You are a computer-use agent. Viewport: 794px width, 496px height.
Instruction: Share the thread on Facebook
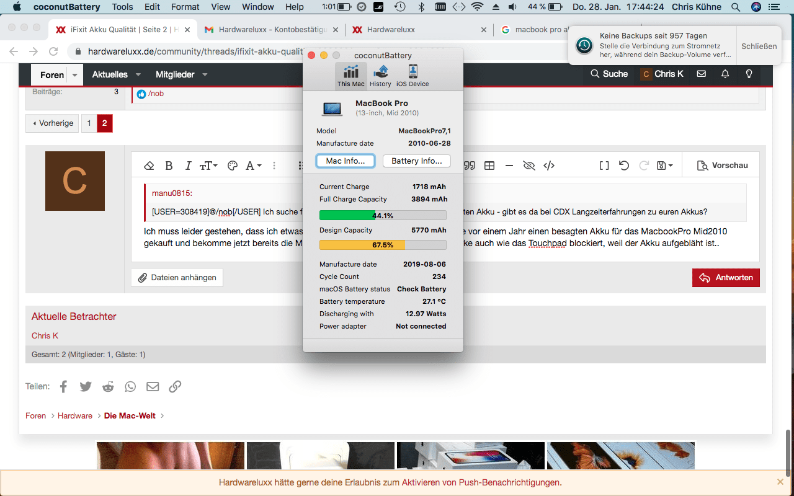pos(63,386)
